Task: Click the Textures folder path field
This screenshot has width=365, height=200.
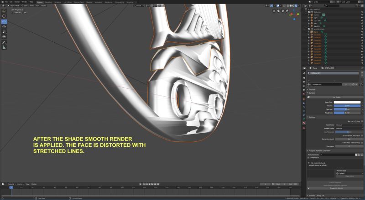Action: (x=337, y=155)
